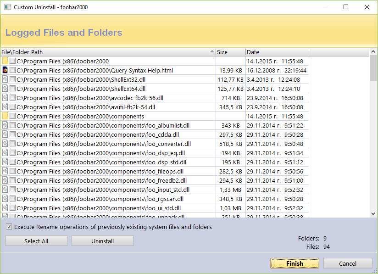Check the box for the foobar2000 root folder

coord(13,61)
